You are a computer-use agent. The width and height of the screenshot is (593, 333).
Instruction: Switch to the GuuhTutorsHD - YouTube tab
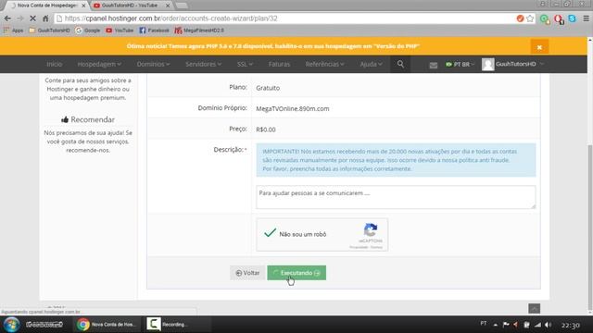130,6
